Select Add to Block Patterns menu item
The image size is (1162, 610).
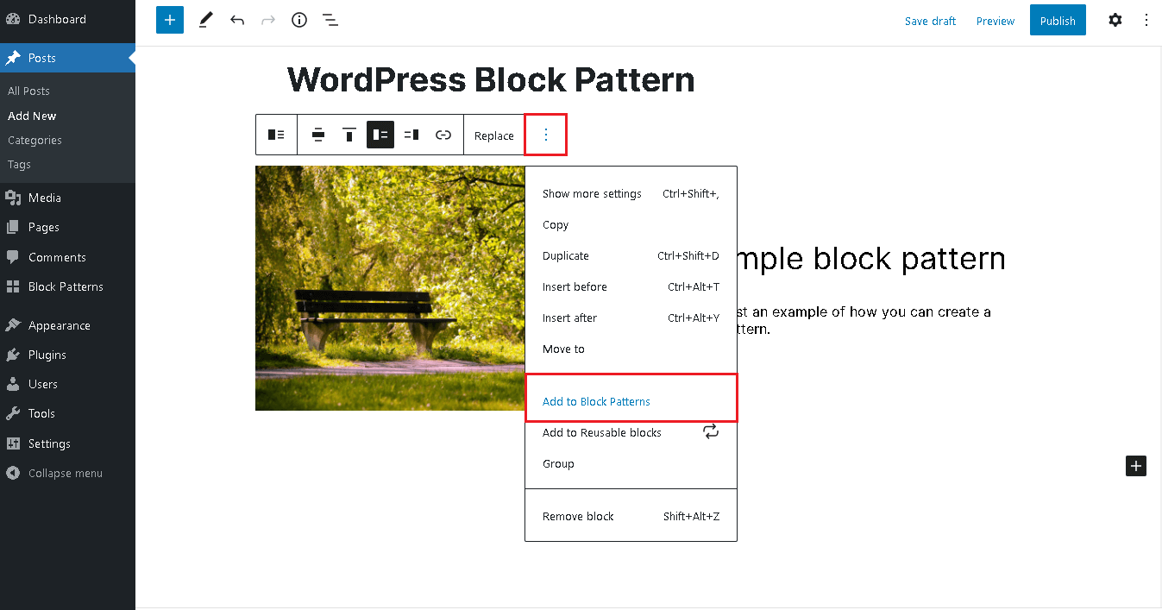pos(595,401)
